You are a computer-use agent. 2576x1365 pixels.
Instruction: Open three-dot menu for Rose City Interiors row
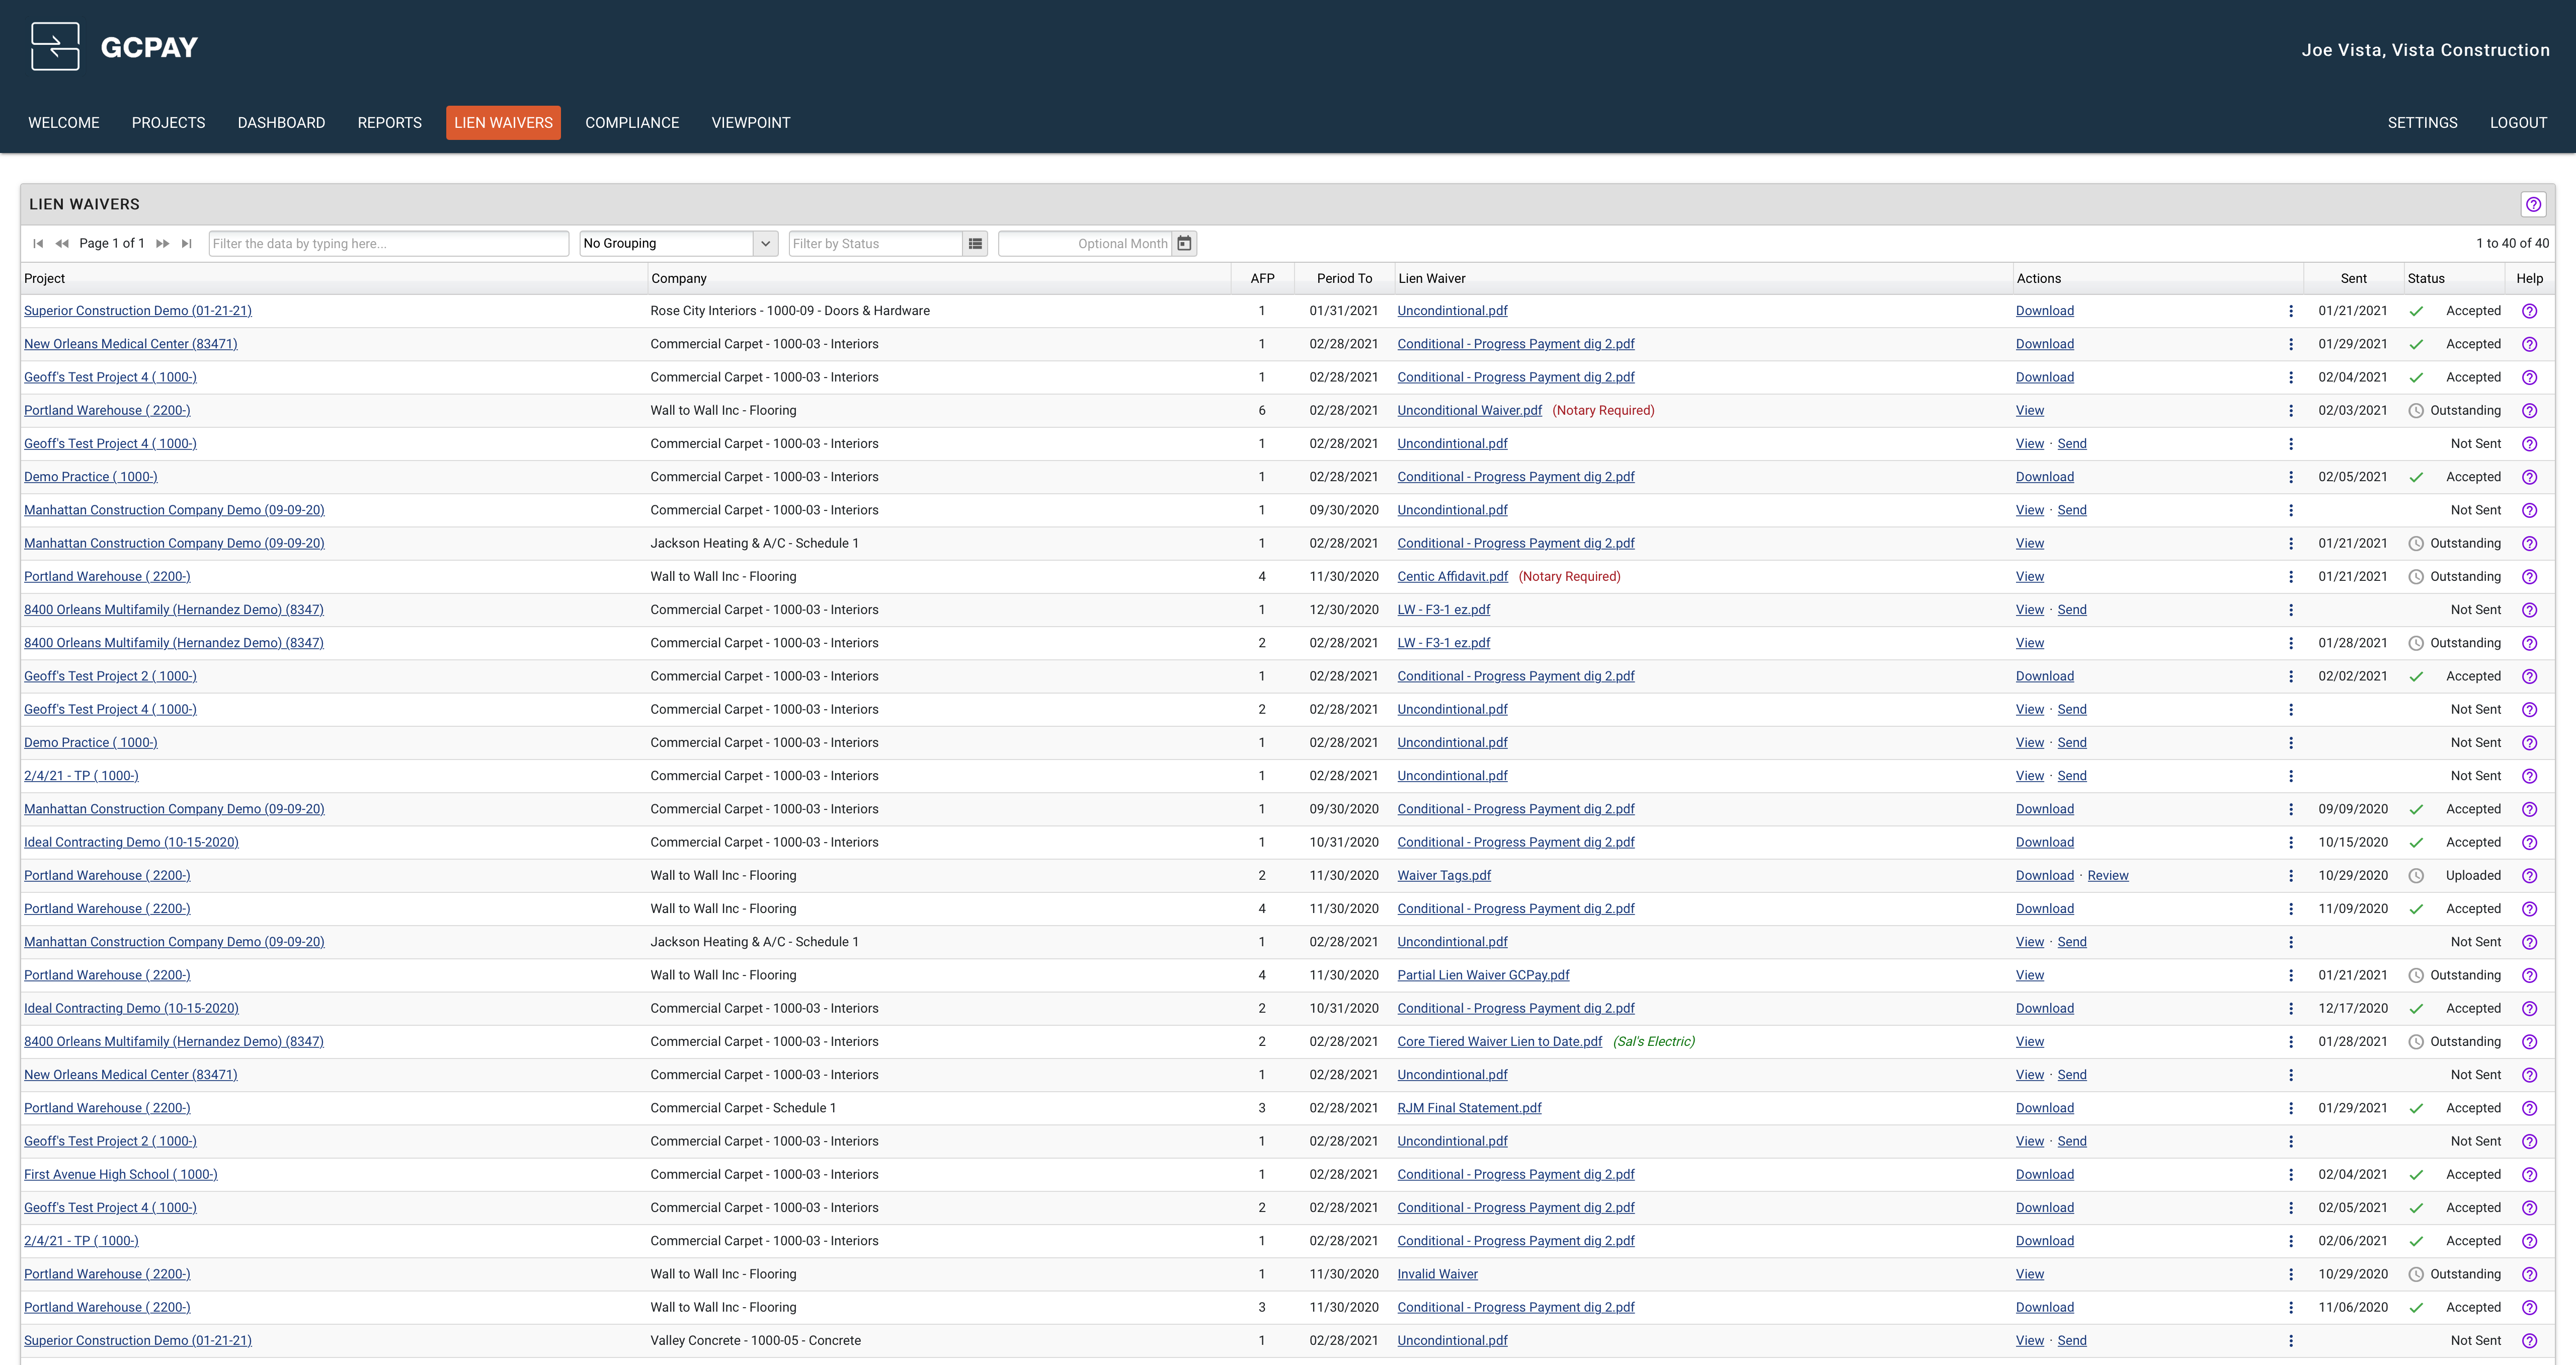point(2290,311)
